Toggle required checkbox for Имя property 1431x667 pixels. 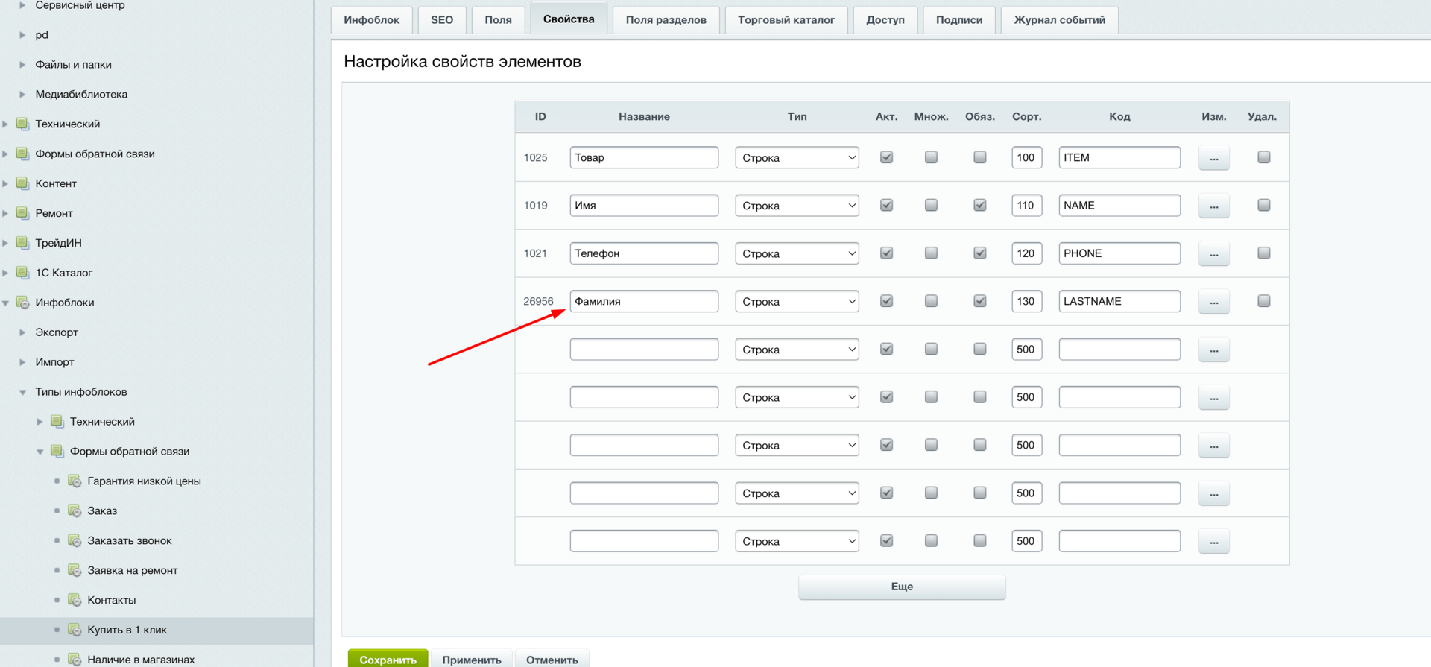tap(980, 205)
